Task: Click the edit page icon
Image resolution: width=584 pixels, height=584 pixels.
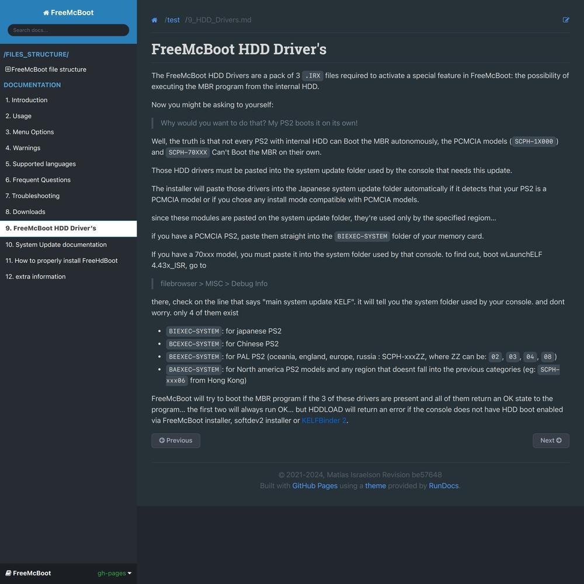Action: point(566,20)
